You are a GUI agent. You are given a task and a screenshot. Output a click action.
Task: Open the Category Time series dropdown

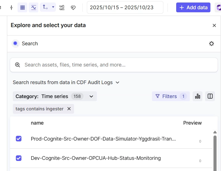point(91,96)
